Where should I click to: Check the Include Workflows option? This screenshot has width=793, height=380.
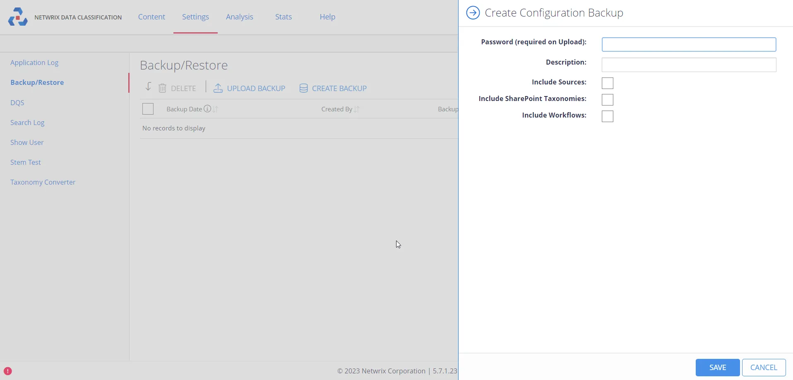(x=607, y=116)
